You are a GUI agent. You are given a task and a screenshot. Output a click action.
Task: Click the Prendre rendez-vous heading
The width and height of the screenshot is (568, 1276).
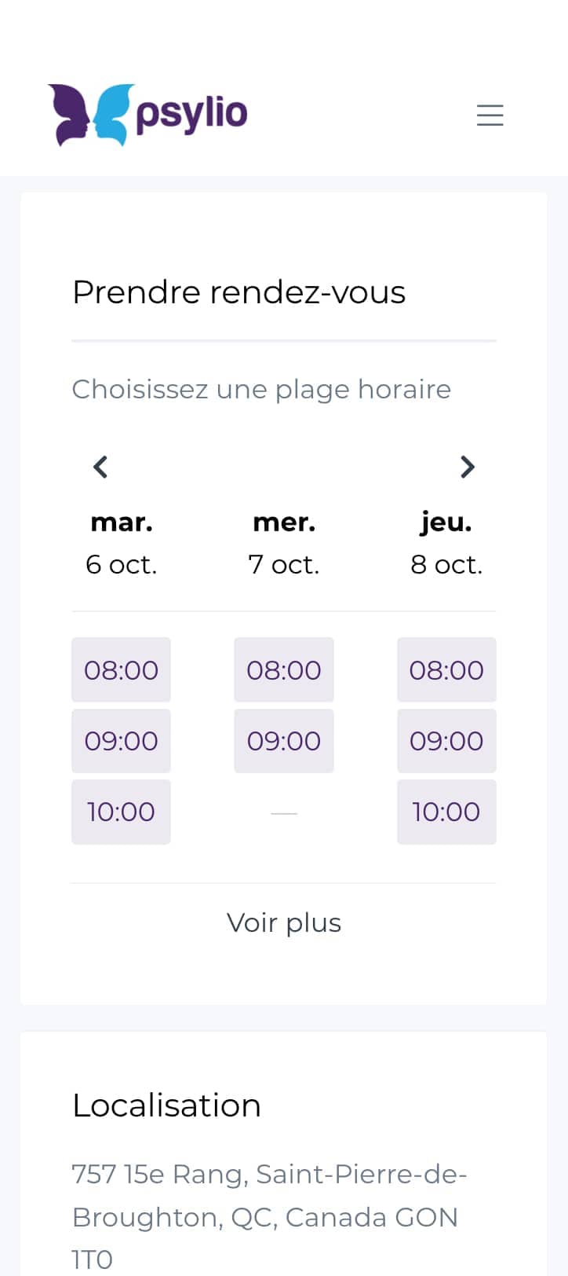pos(238,292)
